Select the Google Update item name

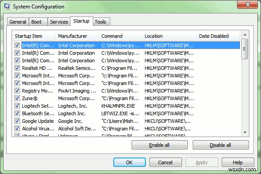coord(38,121)
